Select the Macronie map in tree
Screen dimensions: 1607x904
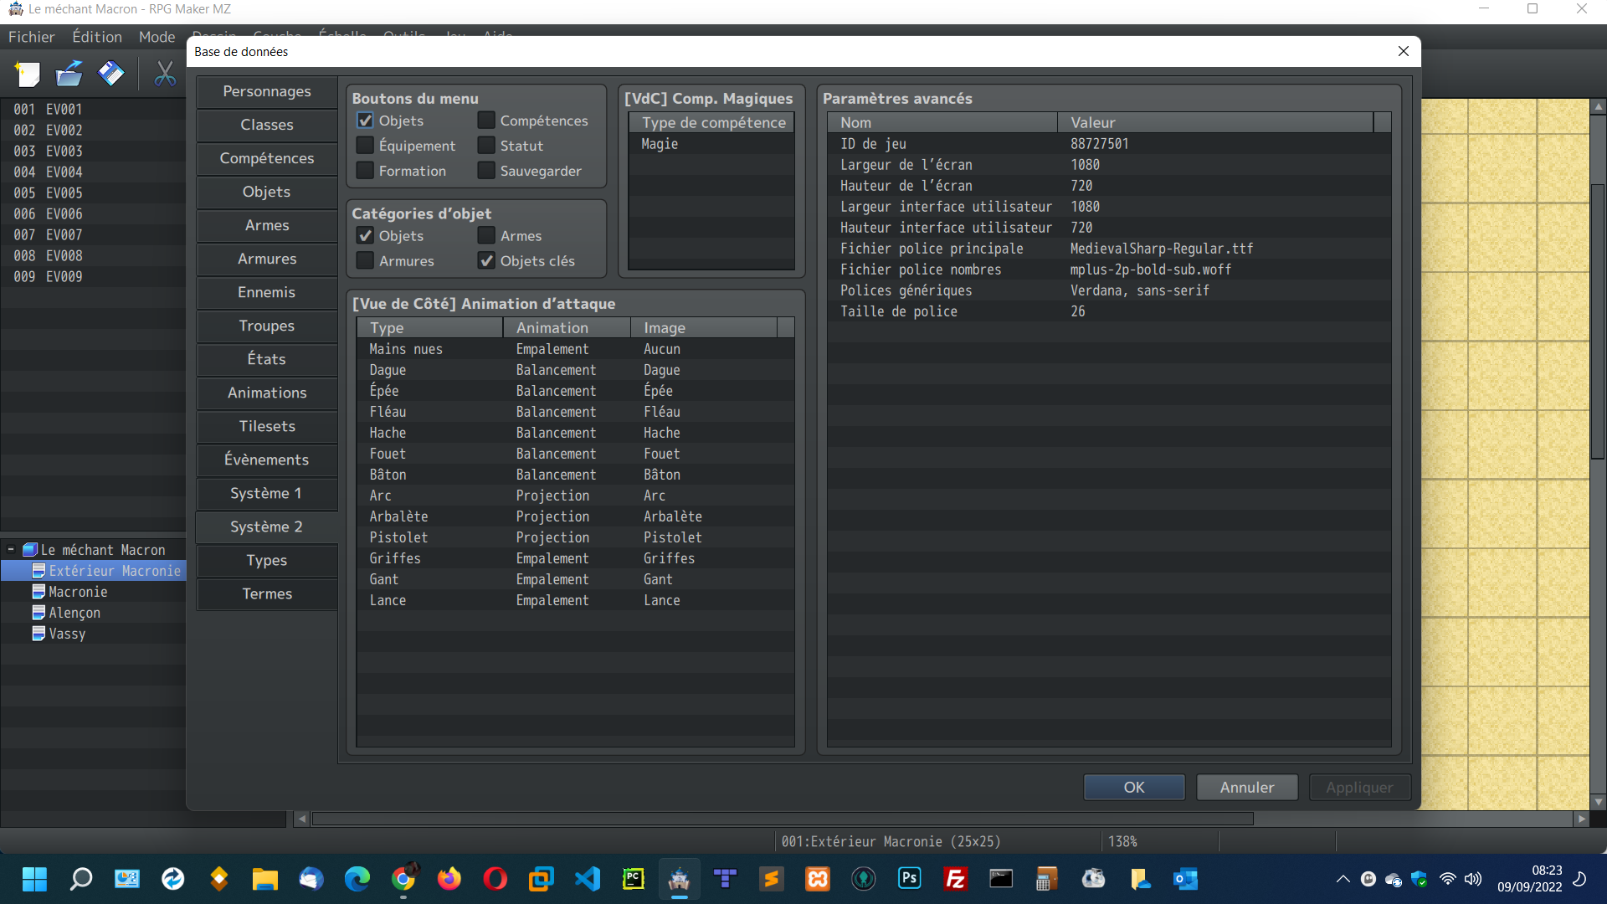click(78, 592)
